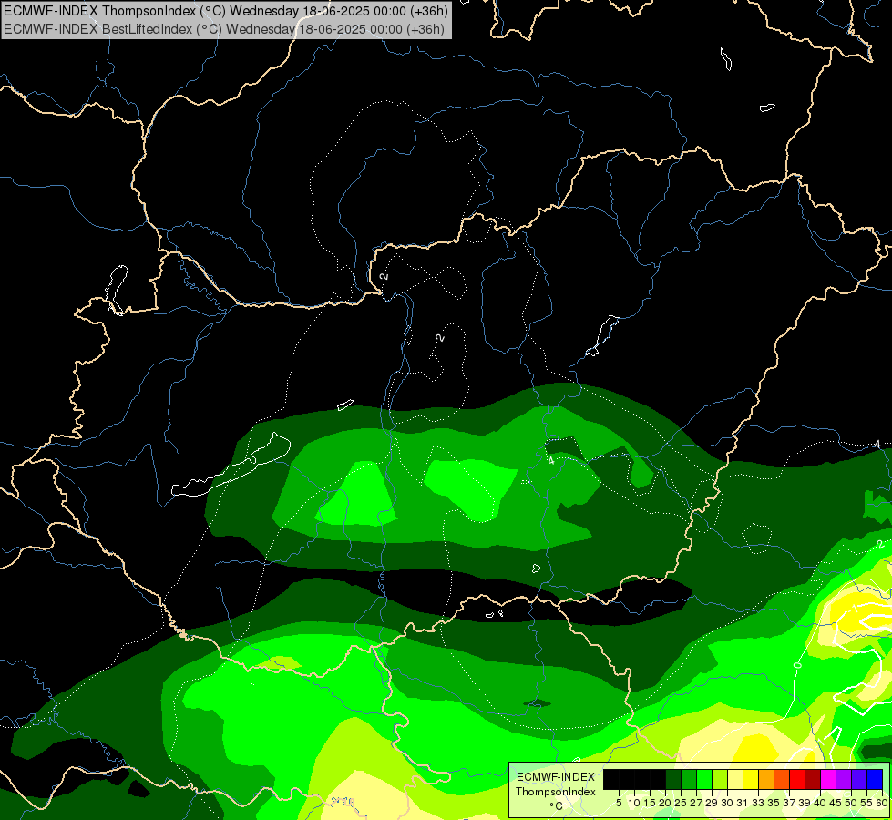Click the legend scale value 33
This screenshot has height=820, width=892.
coord(758,803)
